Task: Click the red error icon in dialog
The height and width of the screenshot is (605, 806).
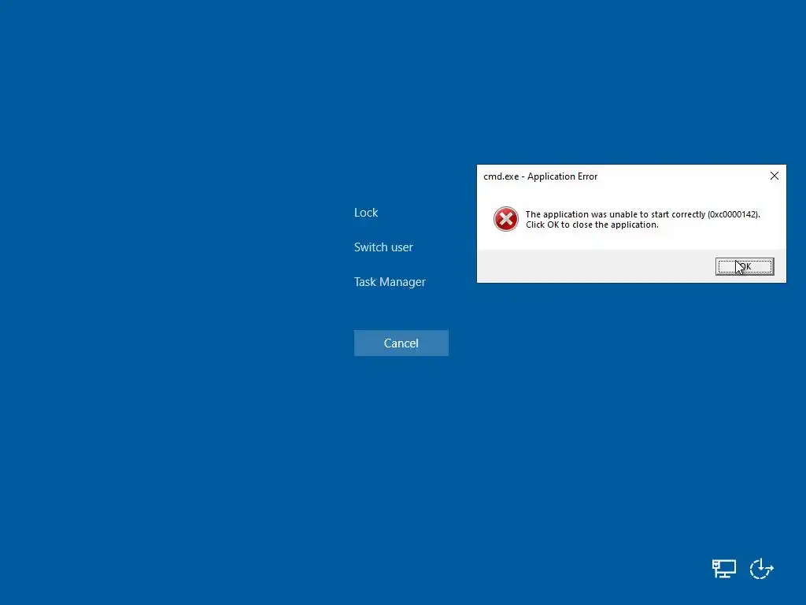Action: [x=506, y=219]
